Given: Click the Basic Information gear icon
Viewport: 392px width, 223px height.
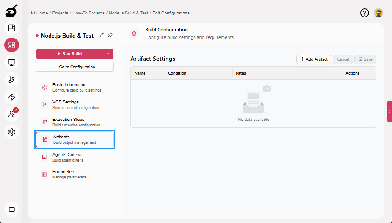Looking at the screenshot, I should [44, 87].
